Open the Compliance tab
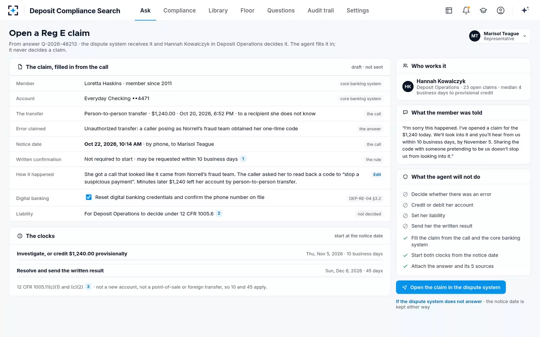Screen dimensions: 540x337 [x=180, y=10]
